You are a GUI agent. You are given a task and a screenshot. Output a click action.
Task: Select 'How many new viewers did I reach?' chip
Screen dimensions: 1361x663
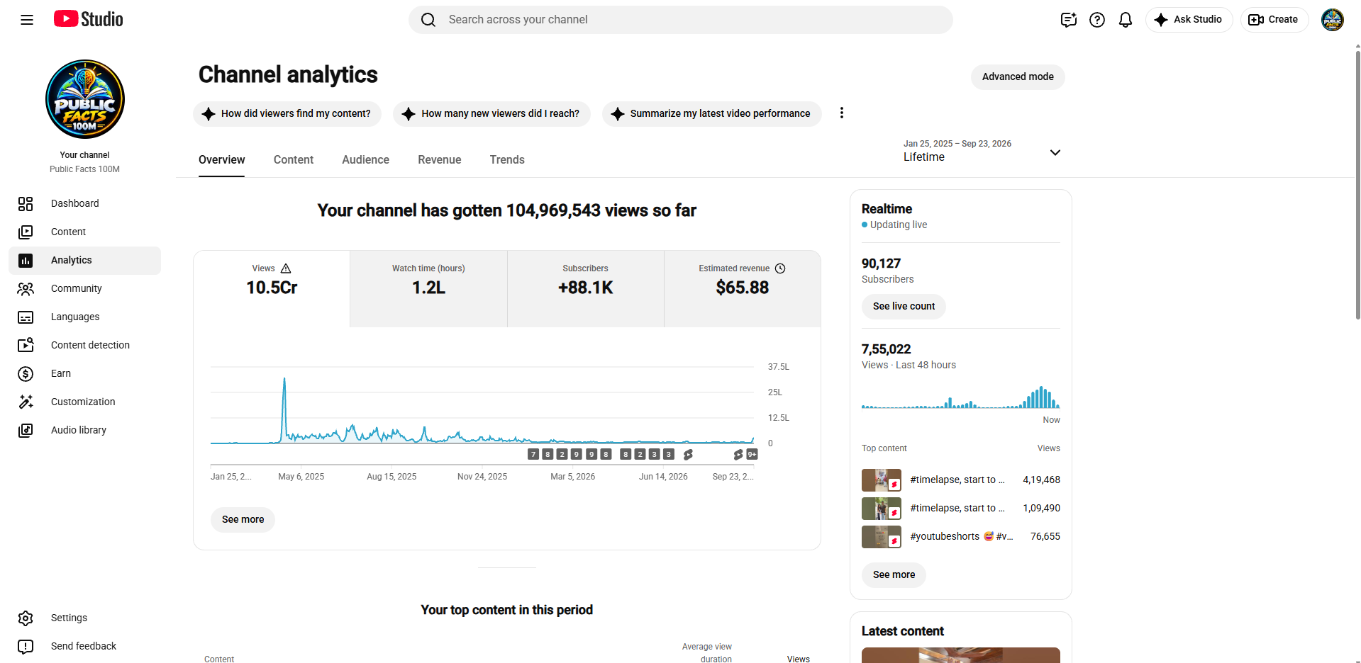click(491, 113)
